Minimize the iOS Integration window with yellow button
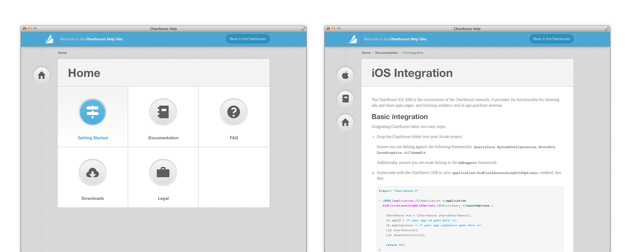The image size is (631, 252). click(334, 29)
